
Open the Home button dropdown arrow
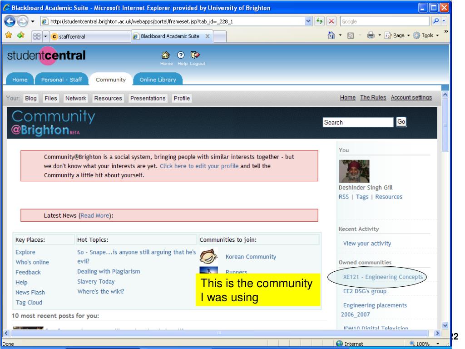pyautogui.click(x=340, y=35)
